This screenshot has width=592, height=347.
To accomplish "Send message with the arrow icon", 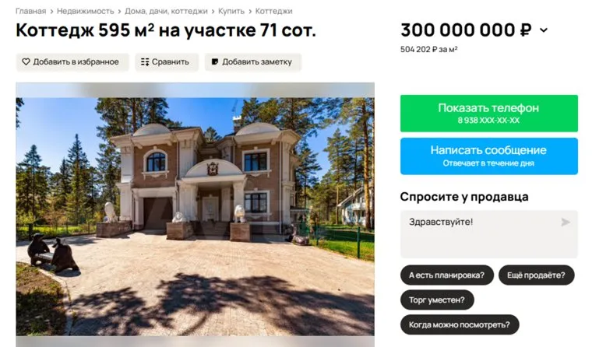I will pos(566,223).
